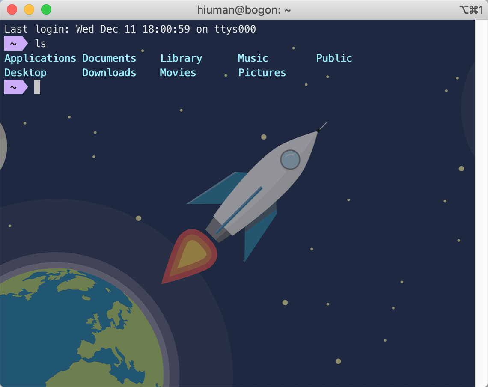Click the window title hiuman@bogon: ~

click(244, 10)
